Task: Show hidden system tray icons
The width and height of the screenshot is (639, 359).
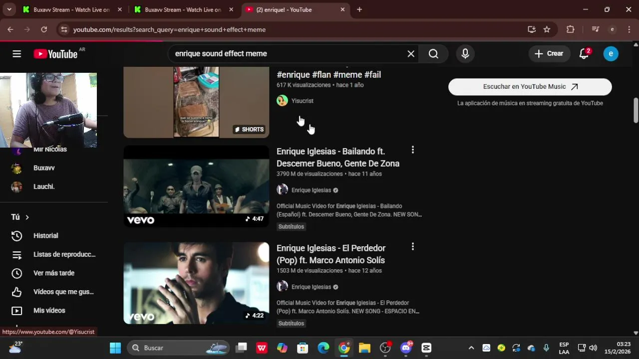Action: (x=471, y=348)
